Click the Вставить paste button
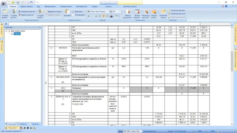The image size is (237, 133). click(67, 13)
